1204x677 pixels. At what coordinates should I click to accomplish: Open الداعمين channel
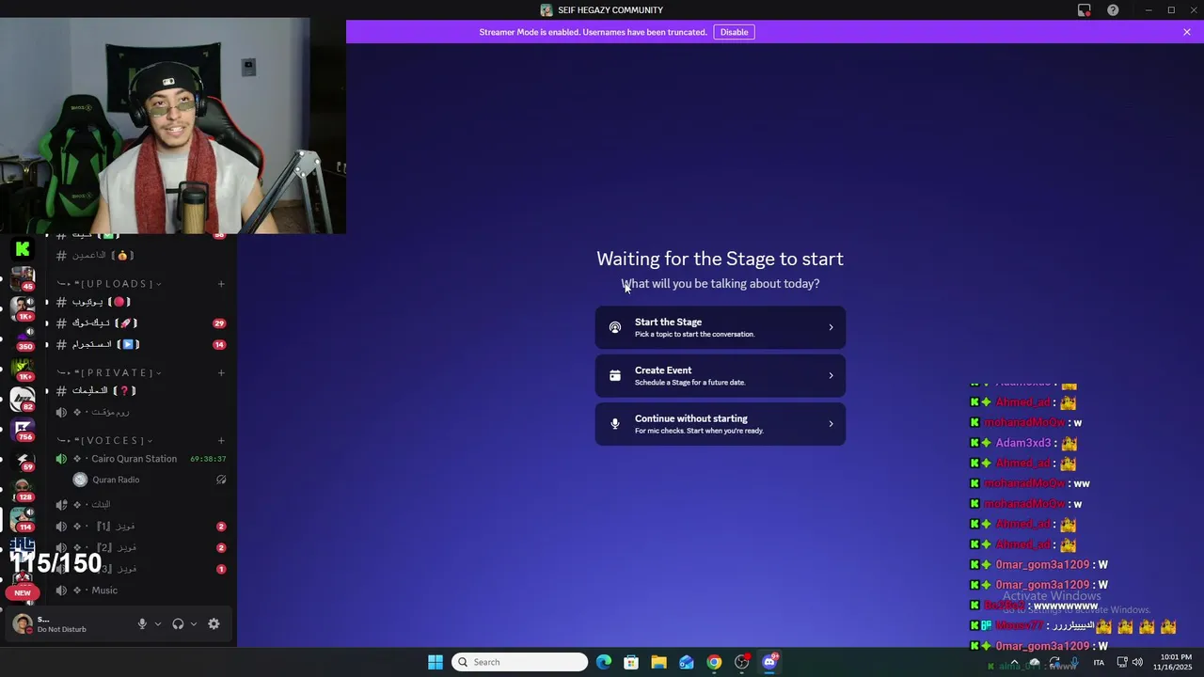pos(139,255)
